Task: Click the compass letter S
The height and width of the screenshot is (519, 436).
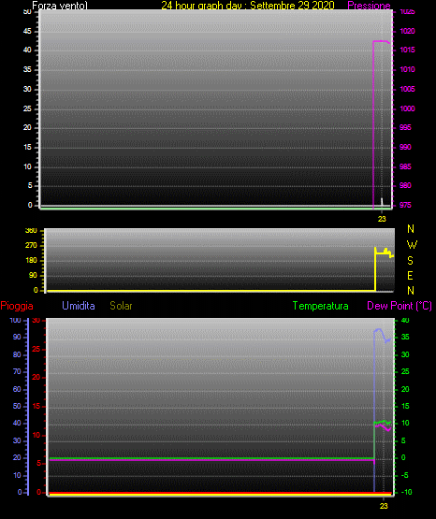Action: (x=410, y=261)
